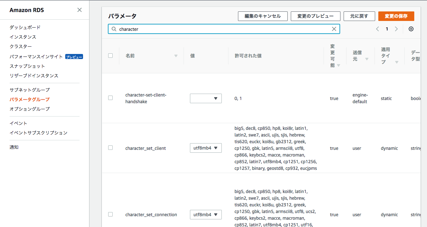Viewport: 427px width, 227px height.
Task: Open character_set_connection value dropdown
Action: coord(206,215)
